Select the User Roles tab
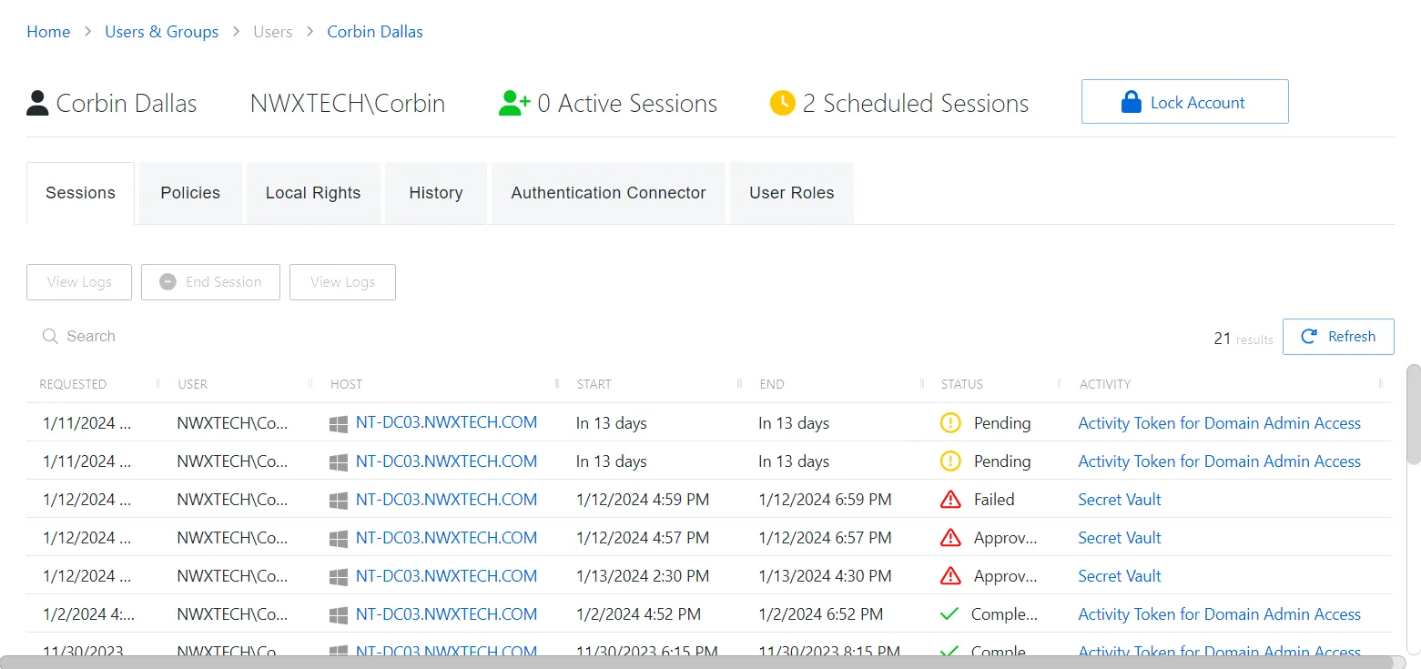Screen dimensions: 1421x669 792,193
